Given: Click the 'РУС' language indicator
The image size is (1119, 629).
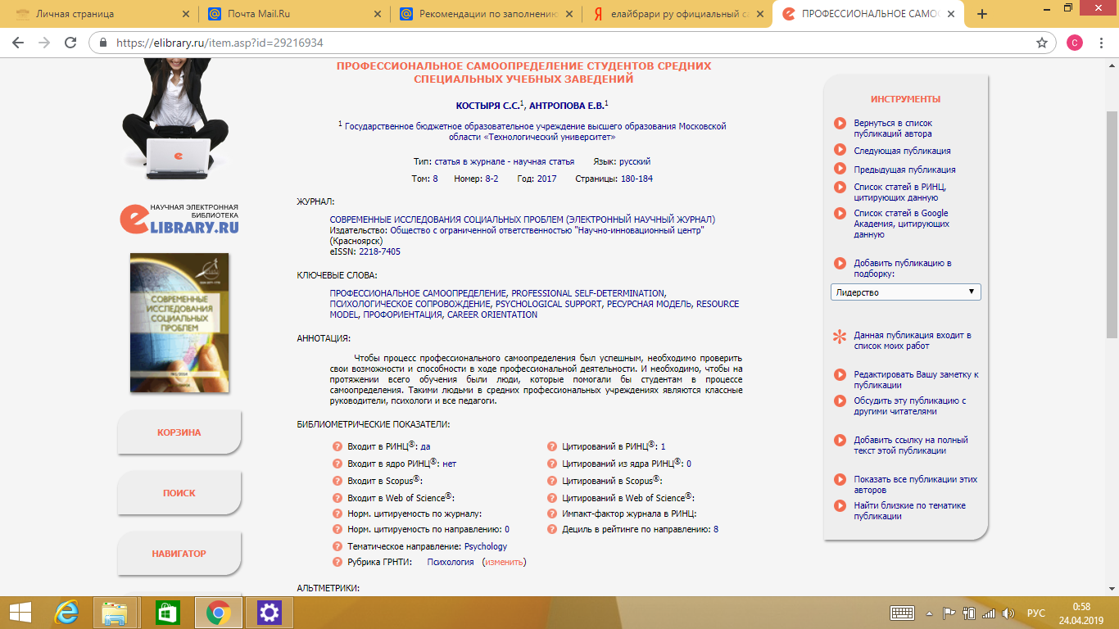Looking at the screenshot, I should tap(1035, 613).
